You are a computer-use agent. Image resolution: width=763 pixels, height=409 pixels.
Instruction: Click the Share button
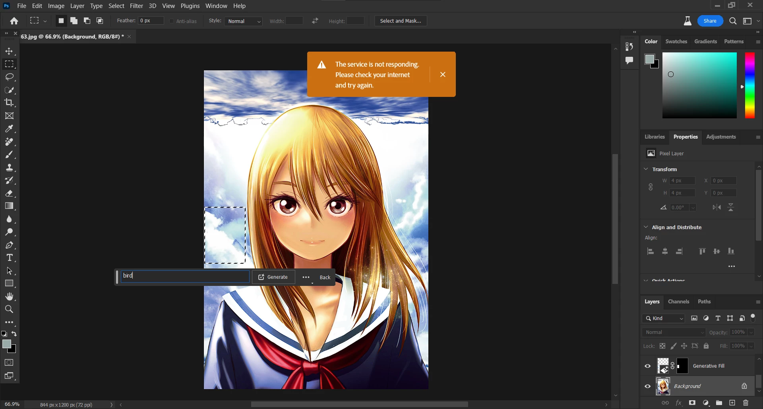(x=710, y=21)
